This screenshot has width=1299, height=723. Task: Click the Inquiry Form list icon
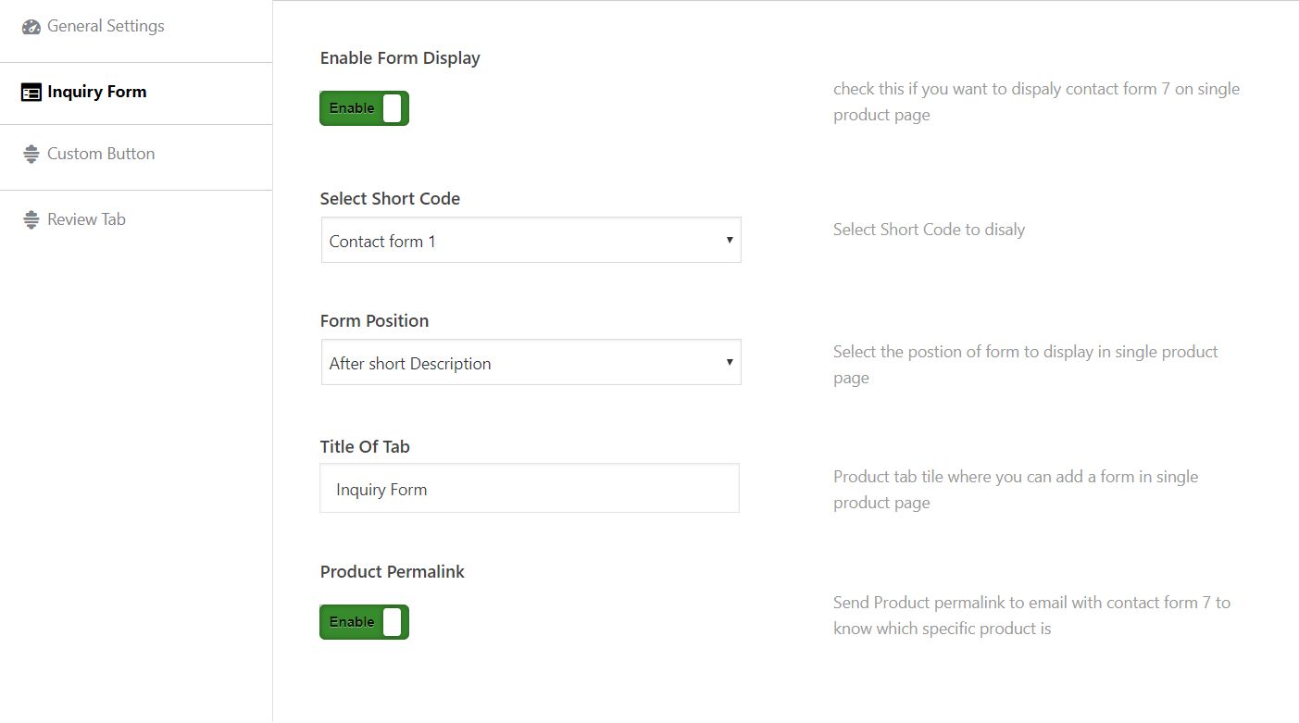point(31,93)
